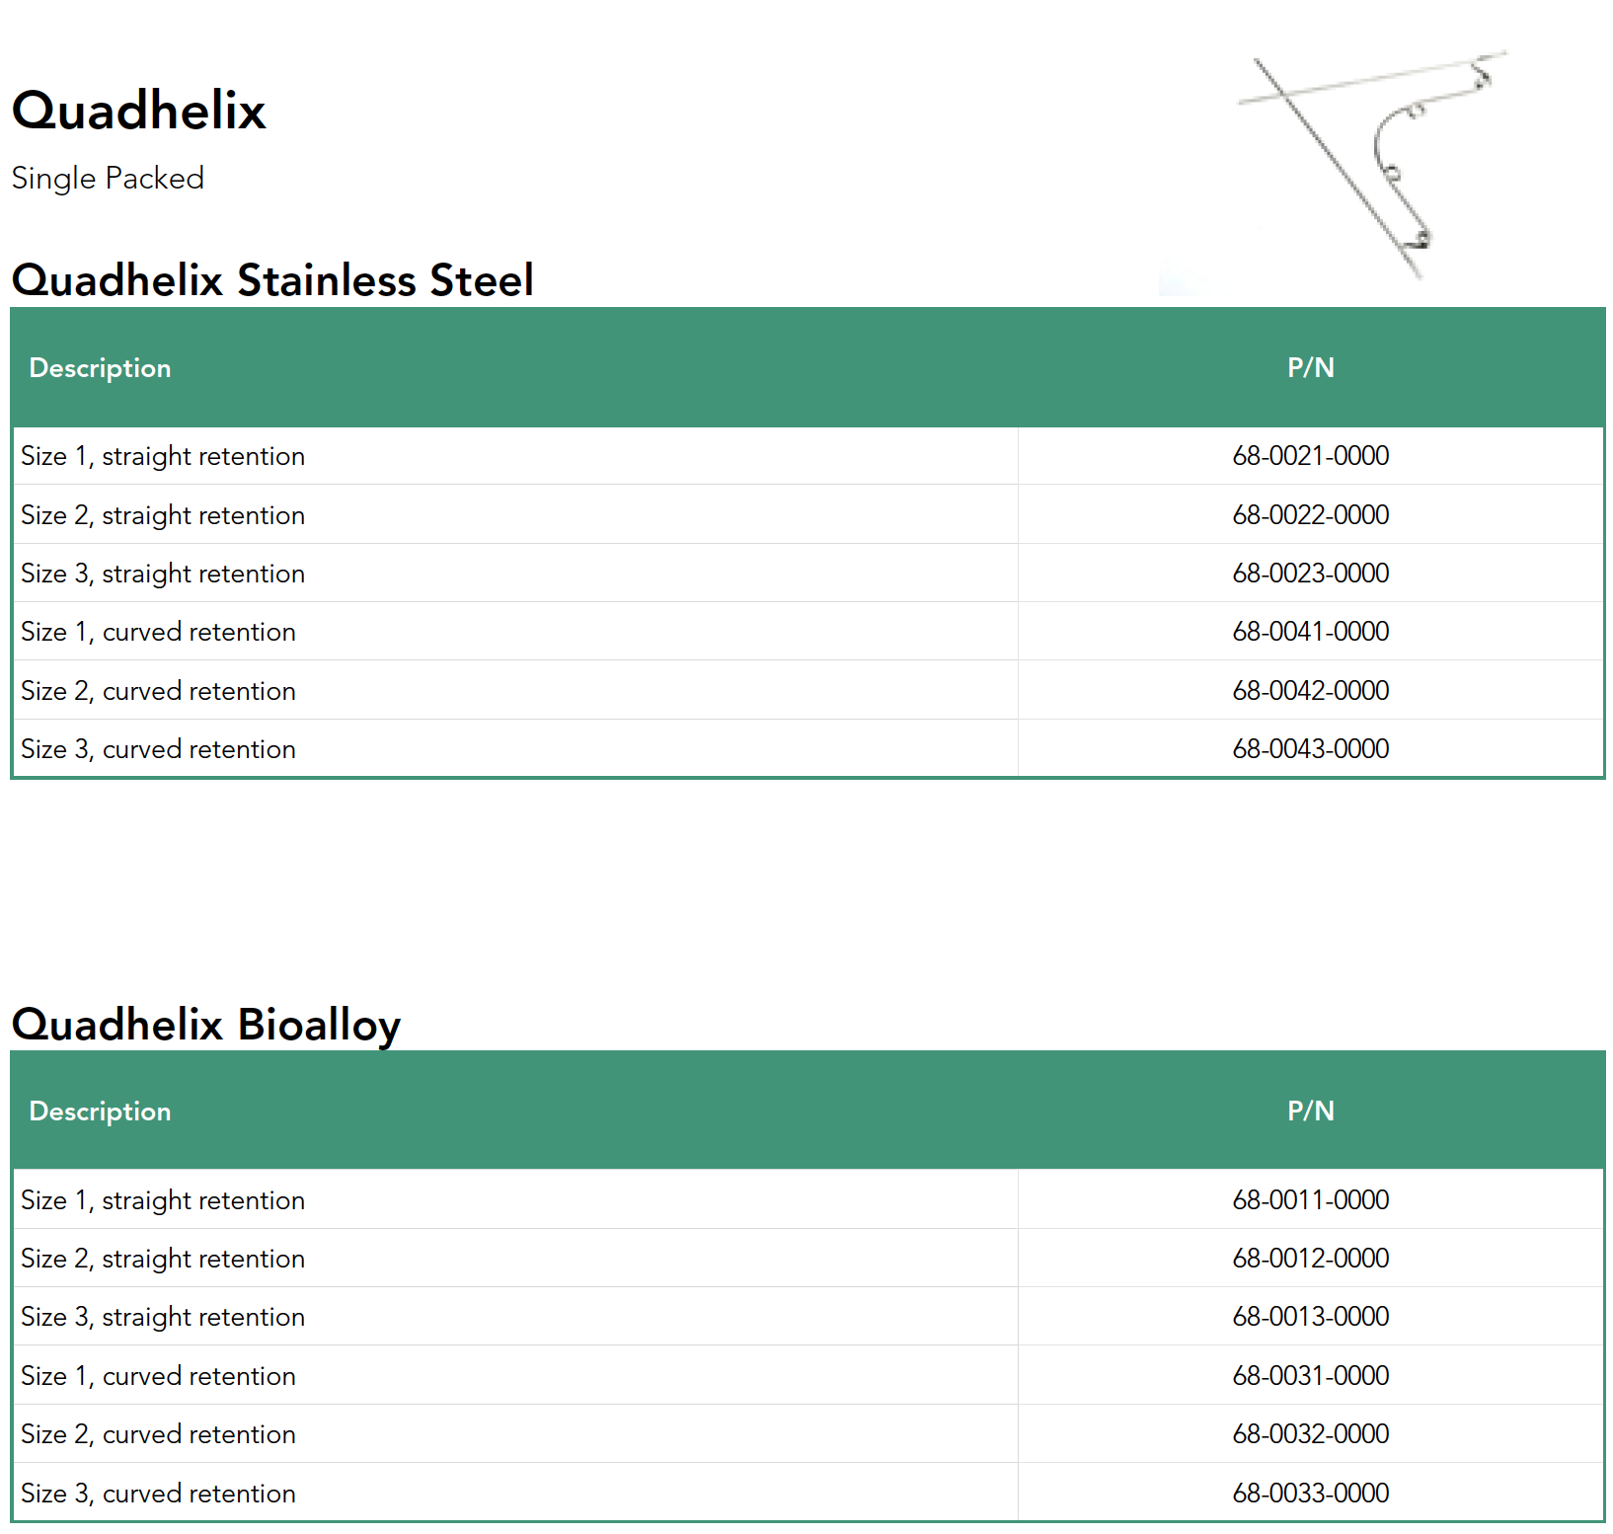This screenshot has width=1613, height=1534.
Task: Select part number 68-0043-0000
Action: pos(1310,749)
